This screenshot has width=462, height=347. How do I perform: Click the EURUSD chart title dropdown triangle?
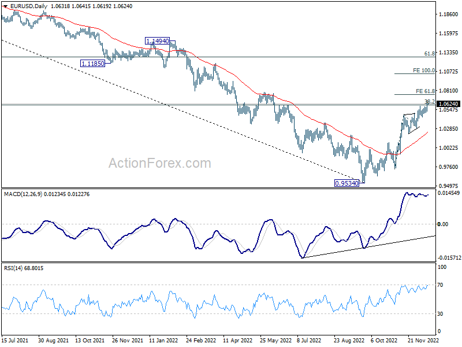[x=5, y=6]
